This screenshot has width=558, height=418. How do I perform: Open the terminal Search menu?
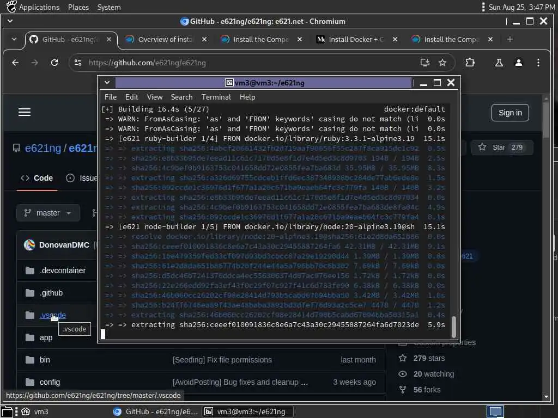[x=181, y=97]
